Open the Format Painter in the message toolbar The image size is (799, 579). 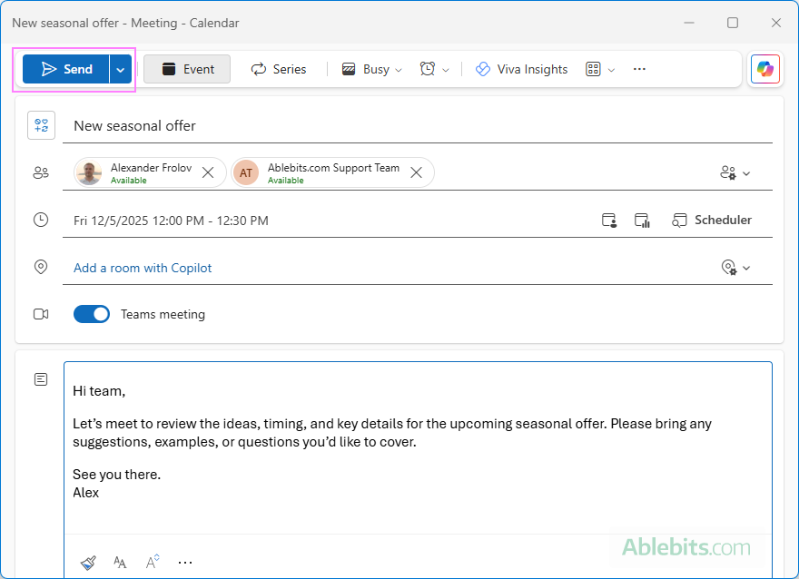(88, 561)
